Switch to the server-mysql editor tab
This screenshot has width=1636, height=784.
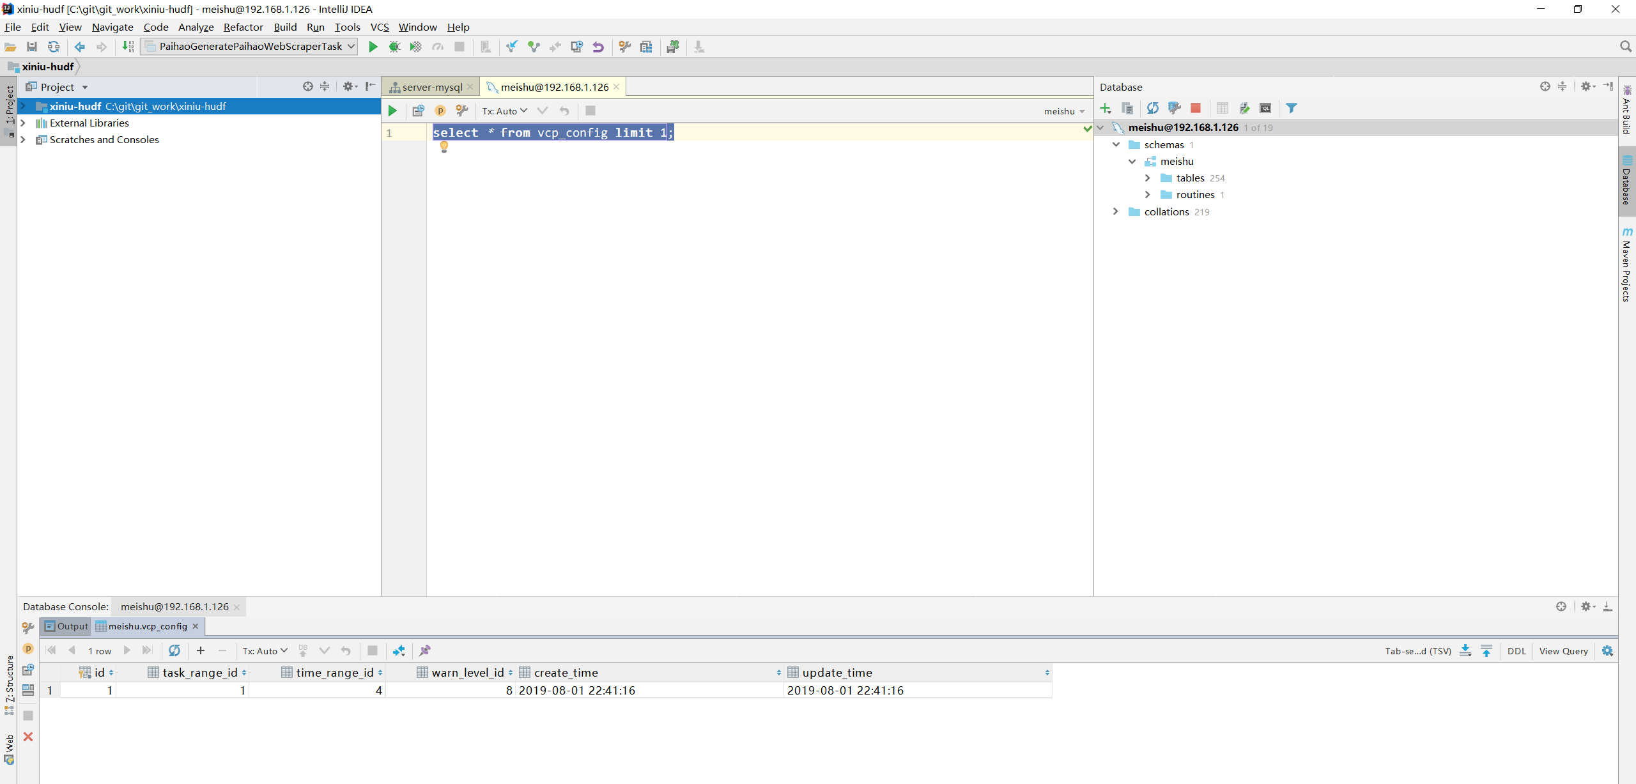pyautogui.click(x=431, y=87)
